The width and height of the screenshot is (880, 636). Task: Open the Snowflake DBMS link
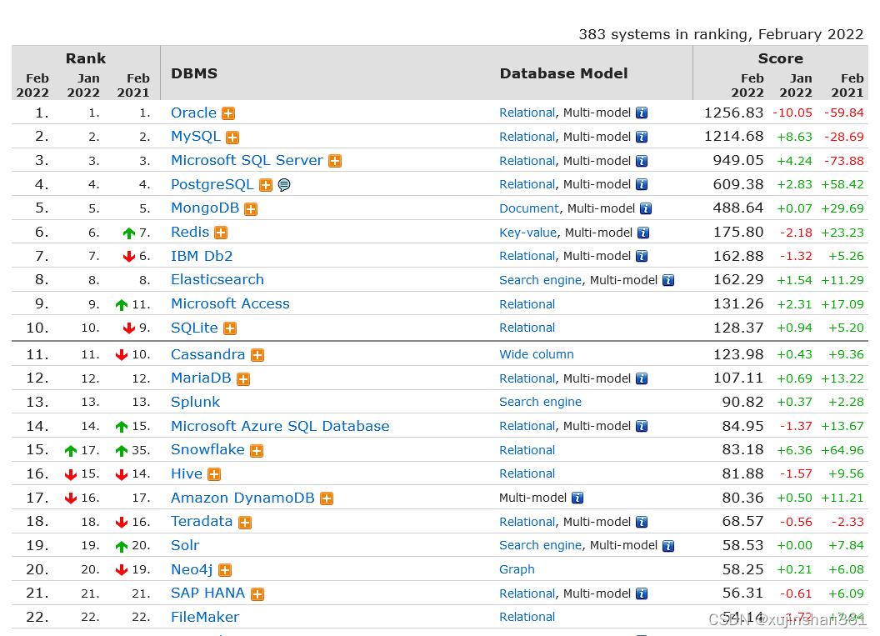pos(207,449)
